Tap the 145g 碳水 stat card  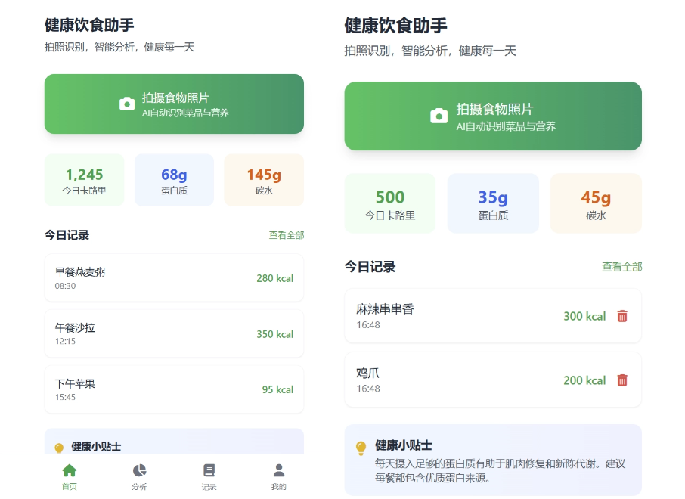click(264, 180)
